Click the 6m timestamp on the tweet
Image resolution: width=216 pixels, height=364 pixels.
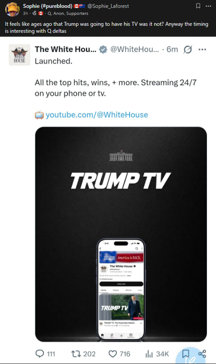coord(172,49)
